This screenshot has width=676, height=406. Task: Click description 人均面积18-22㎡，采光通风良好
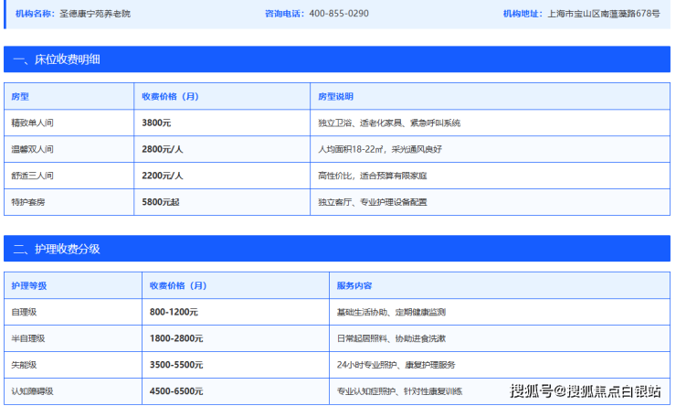(x=380, y=149)
